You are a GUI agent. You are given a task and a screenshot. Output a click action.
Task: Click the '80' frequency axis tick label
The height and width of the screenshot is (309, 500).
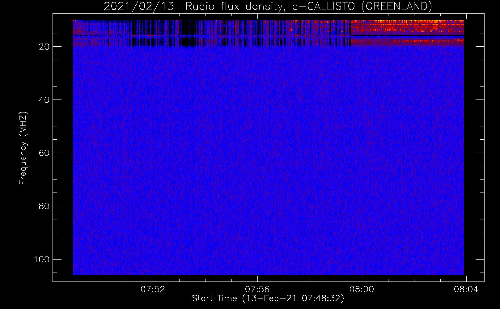44,206
